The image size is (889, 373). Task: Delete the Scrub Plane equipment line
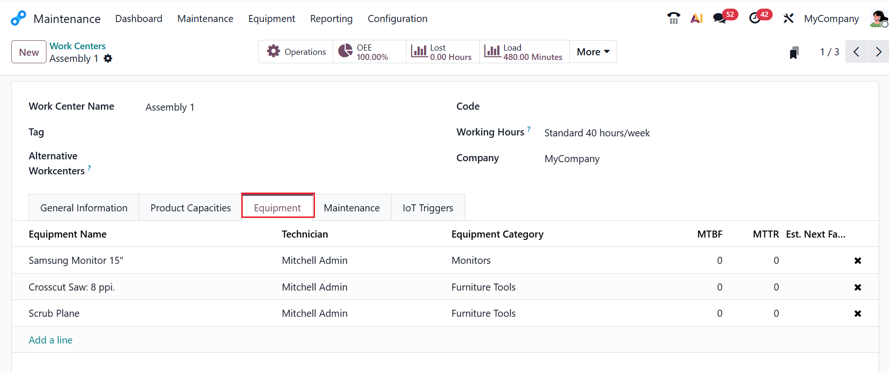click(x=858, y=313)
